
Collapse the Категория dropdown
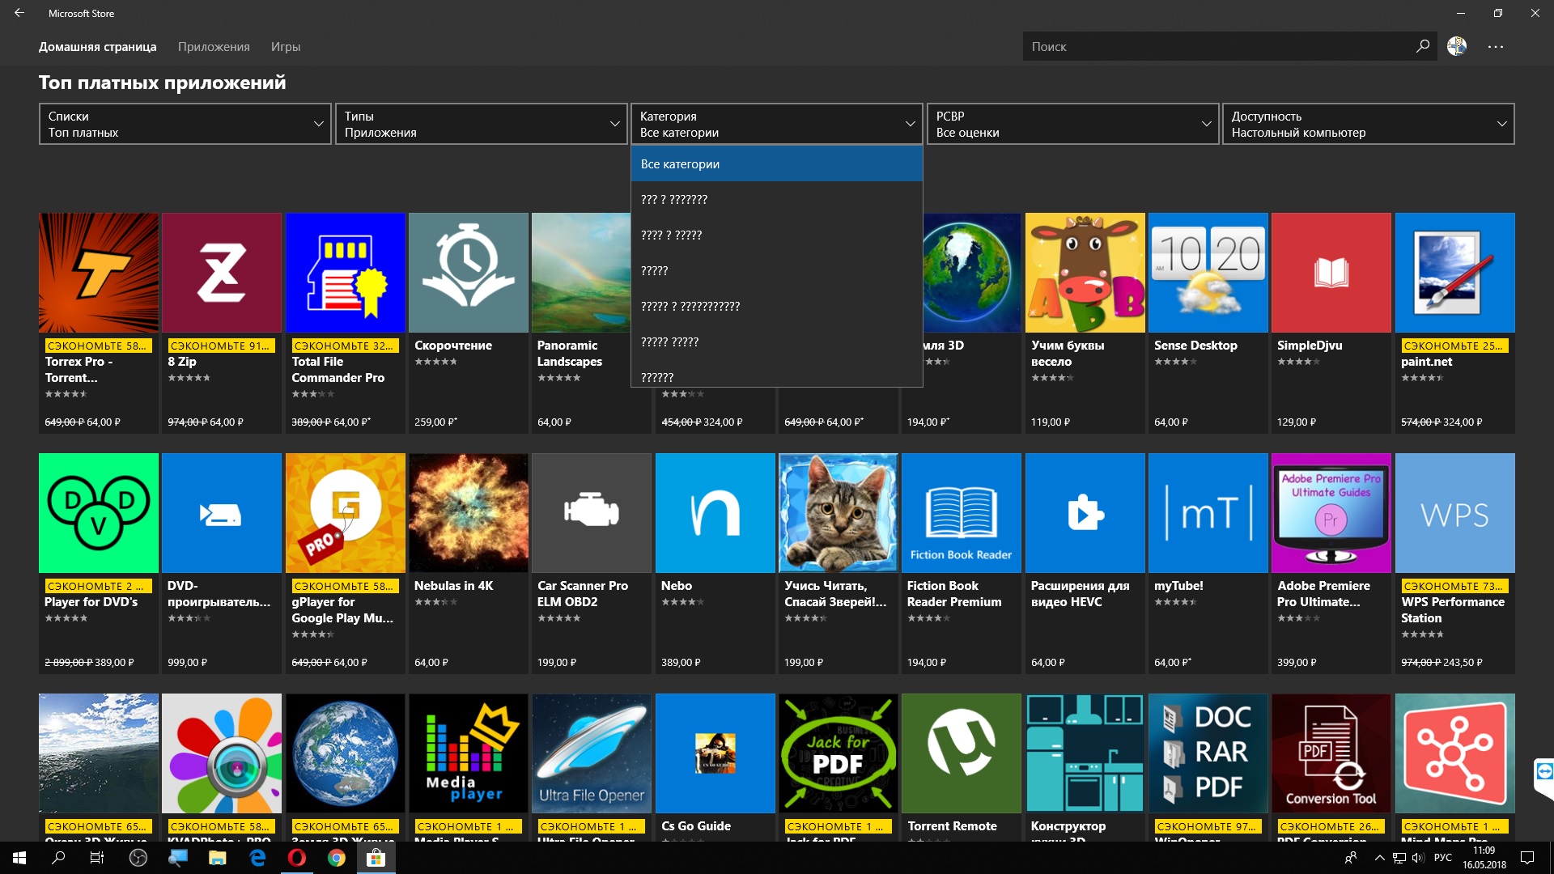777,124
